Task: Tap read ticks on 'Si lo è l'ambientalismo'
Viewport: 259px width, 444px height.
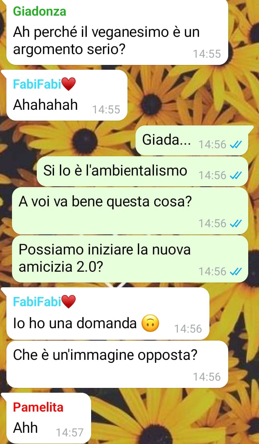Action: click(x=235, y=176)
